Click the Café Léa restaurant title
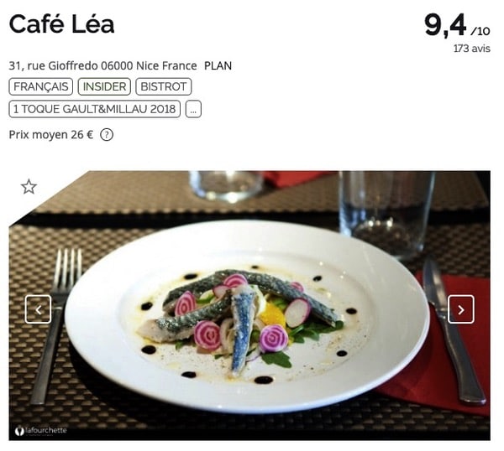504x451 pixels. 61,24
